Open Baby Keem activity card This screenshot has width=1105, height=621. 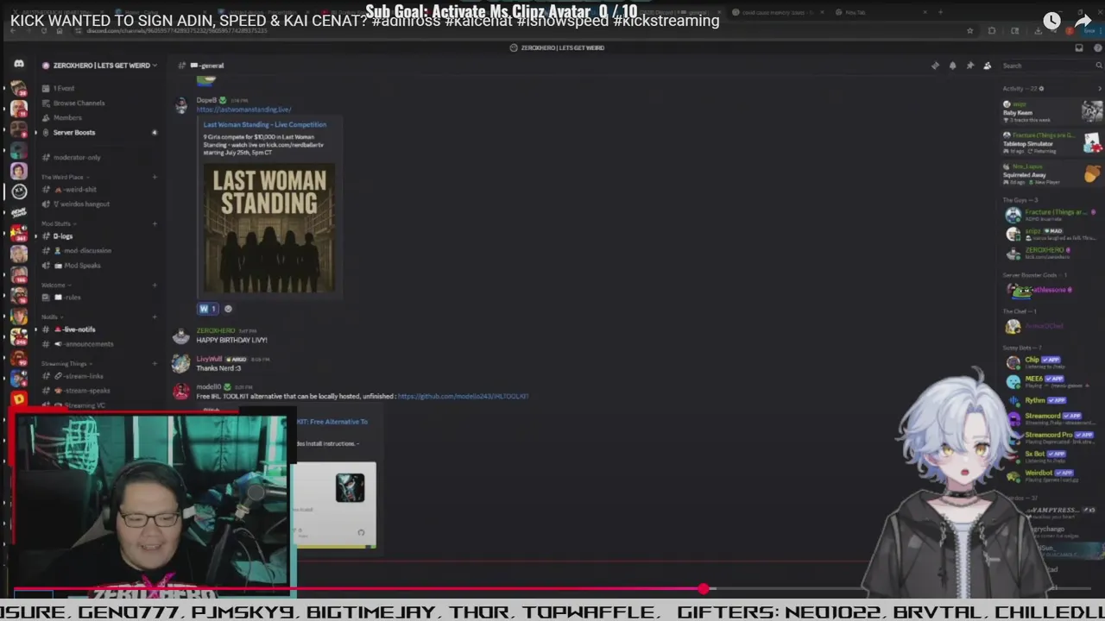1051,111
